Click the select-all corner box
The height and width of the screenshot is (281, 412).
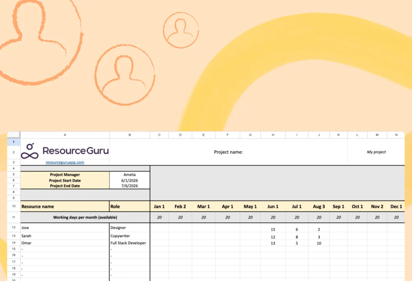[x=14, y=135]
